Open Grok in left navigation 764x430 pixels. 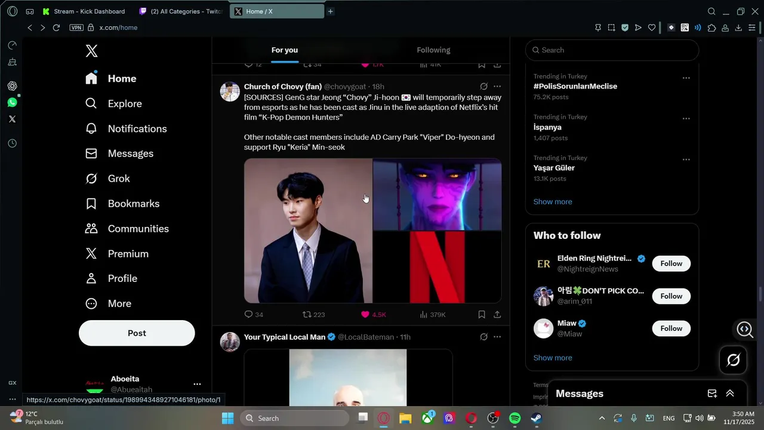107,179
